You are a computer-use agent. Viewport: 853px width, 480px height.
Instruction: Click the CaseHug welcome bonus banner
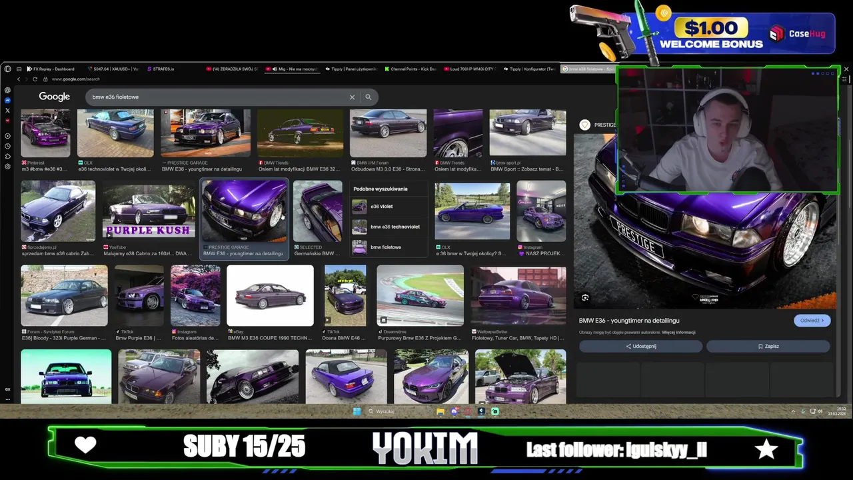point(703,33)
